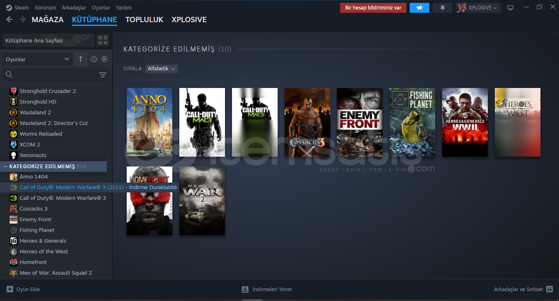
Task: Select Wasteland 2: Director's Cut
Action: tap(53, 123)
